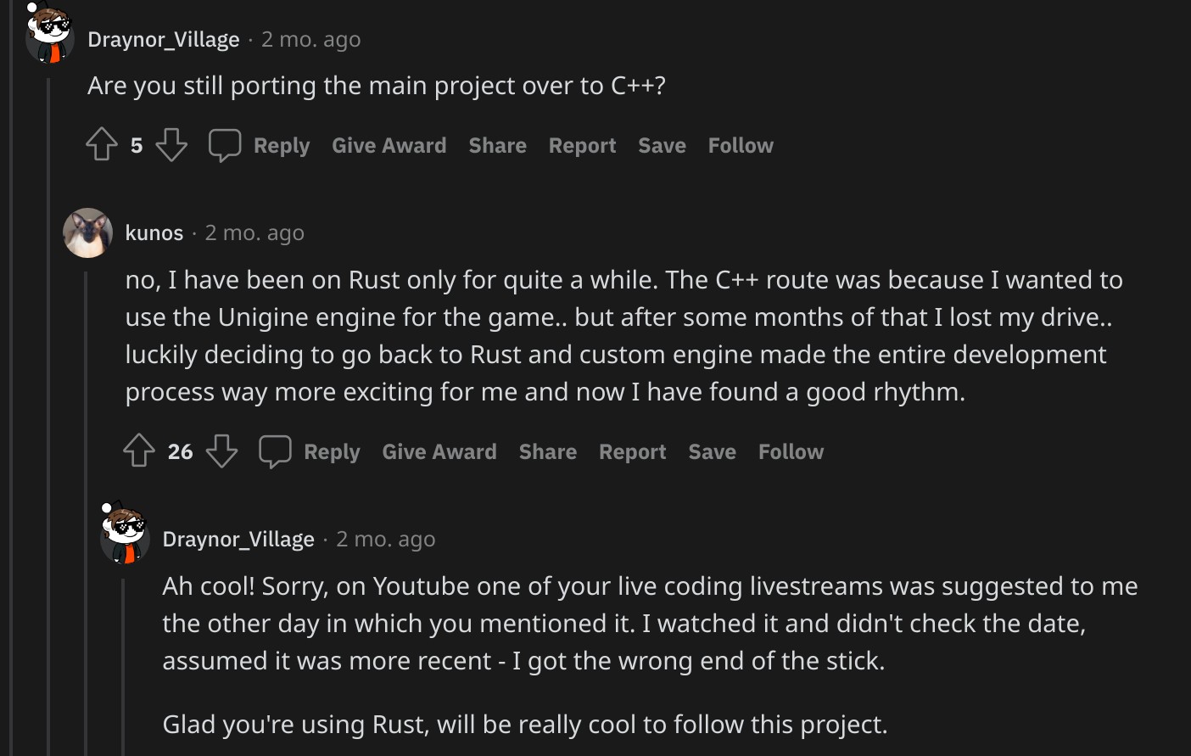
Task: Downvote Draynor_Village's C++ porting question
Action: pyautogui.click(x=171, y=145)
